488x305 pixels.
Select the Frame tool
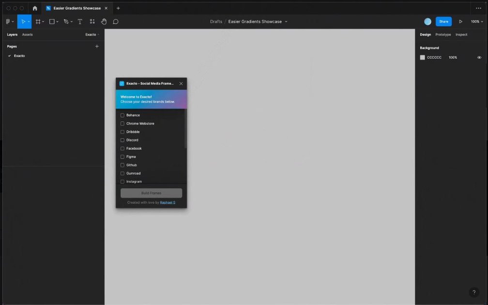pyautogui.click(x=38, y=21)
